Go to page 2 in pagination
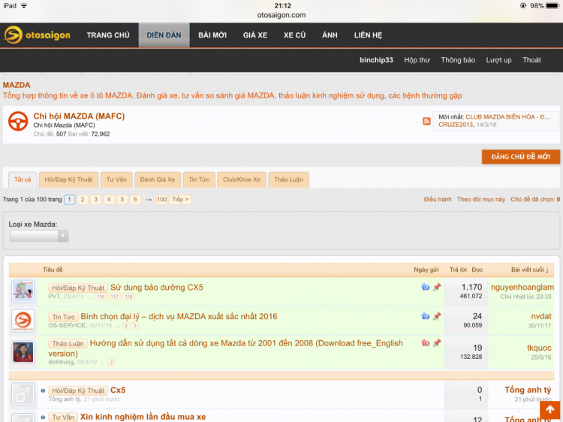This screenshot has width=563, height=422. [x=83, y=199]
